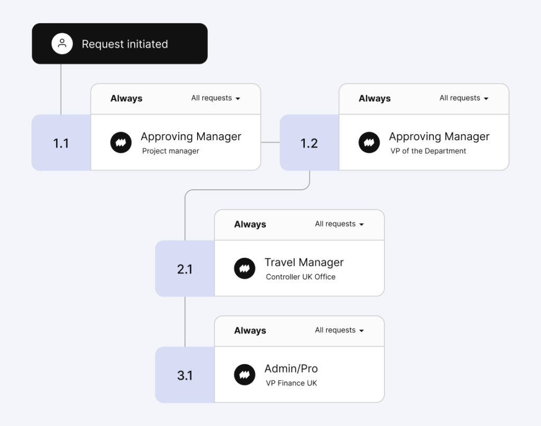Open the All requests dropdown for Travel Manager

pyautogui.click(x=339, y=224)
